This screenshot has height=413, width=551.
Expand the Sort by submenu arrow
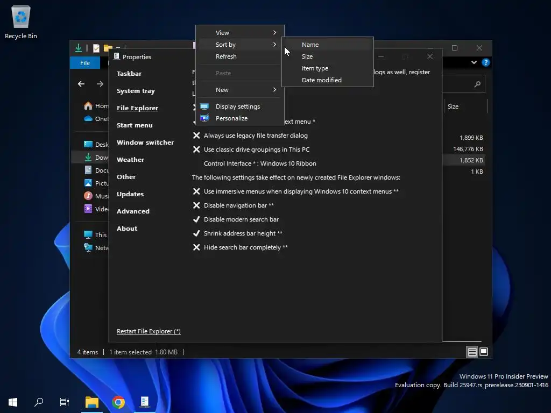(274, 45)
